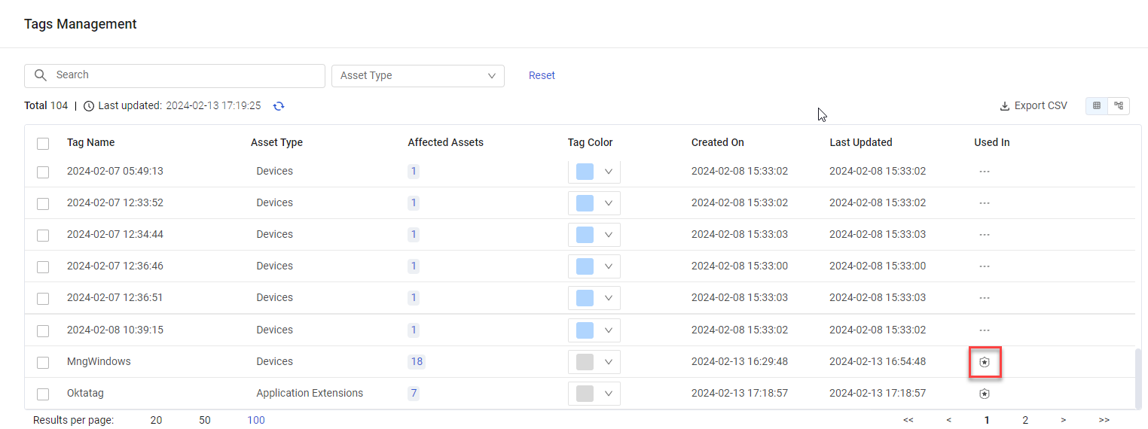Click Export CSV button

(1034, 106)
